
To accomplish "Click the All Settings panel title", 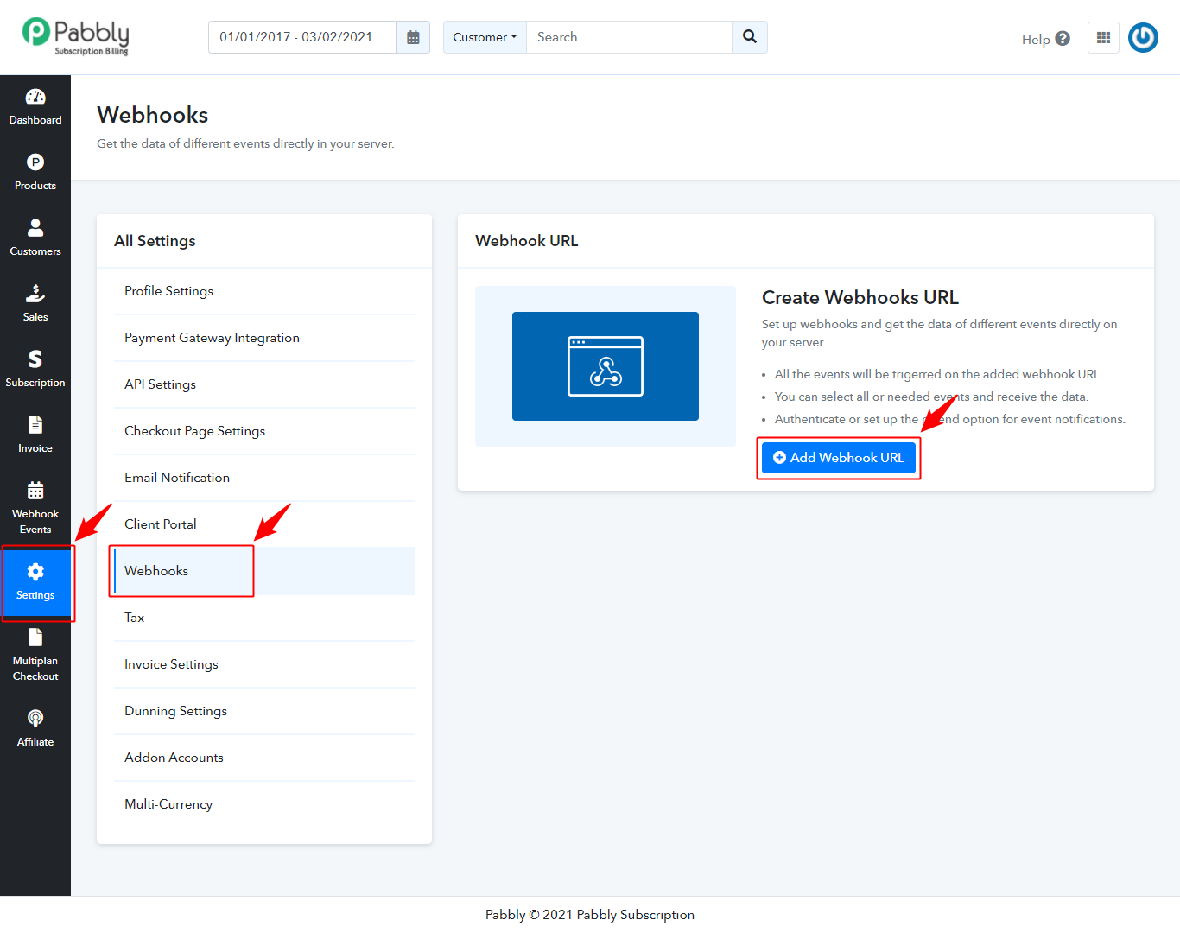I will click(x=155, y=241).
